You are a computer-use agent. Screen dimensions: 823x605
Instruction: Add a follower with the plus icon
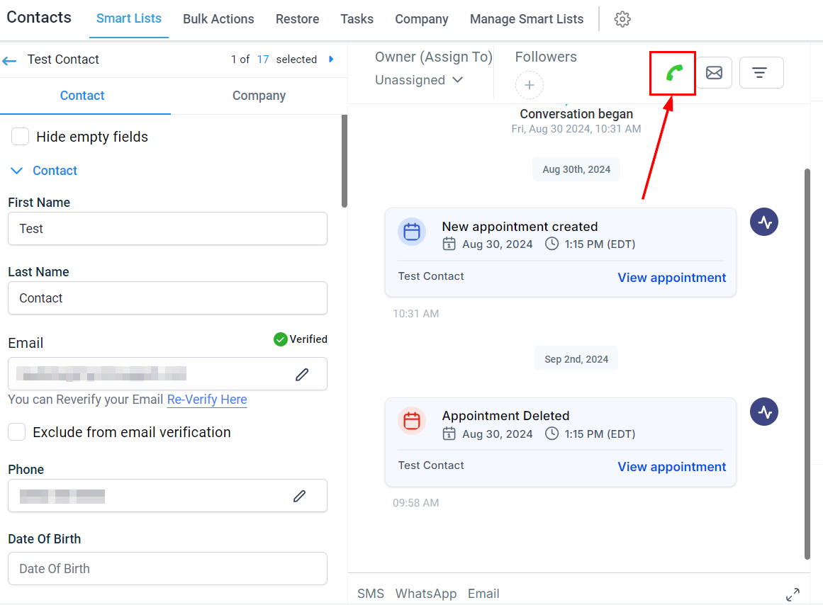[529, 85]
